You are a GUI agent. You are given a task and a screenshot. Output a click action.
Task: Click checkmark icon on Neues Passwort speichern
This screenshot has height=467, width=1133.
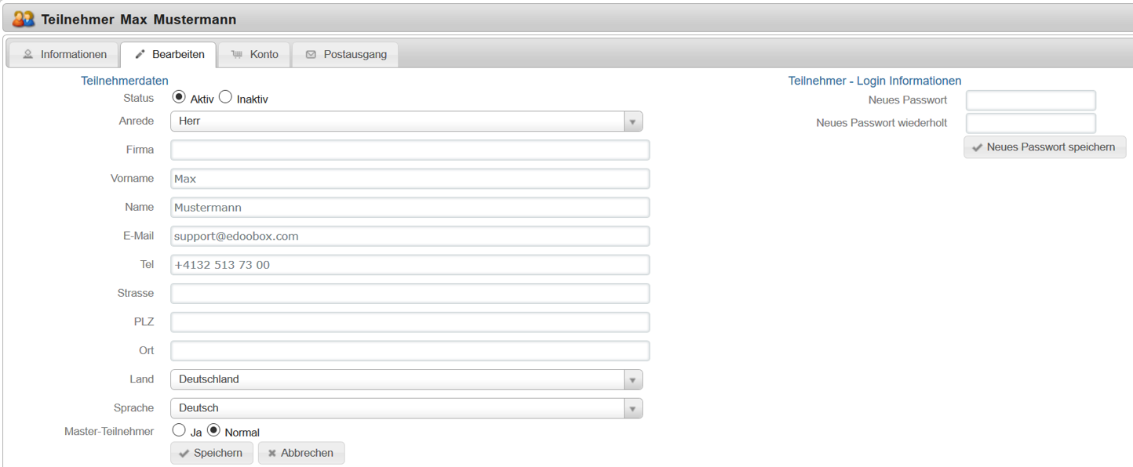pos(977,147)
